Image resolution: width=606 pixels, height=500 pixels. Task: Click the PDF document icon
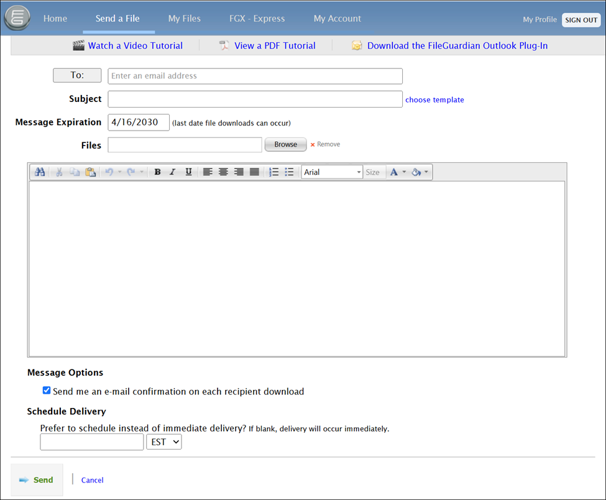point(224,45)
